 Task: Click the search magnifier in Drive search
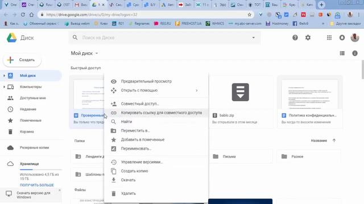75,37
